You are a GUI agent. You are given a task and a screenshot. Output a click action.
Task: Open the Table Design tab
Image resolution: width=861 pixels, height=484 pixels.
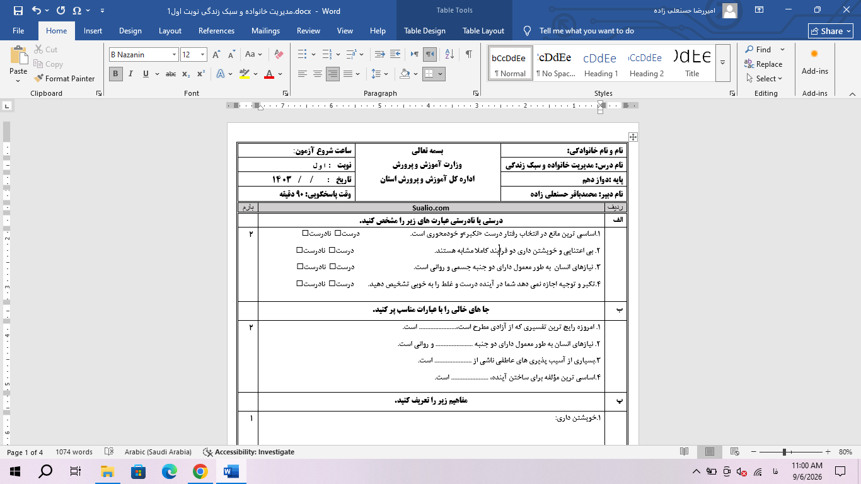coord(424,31)
